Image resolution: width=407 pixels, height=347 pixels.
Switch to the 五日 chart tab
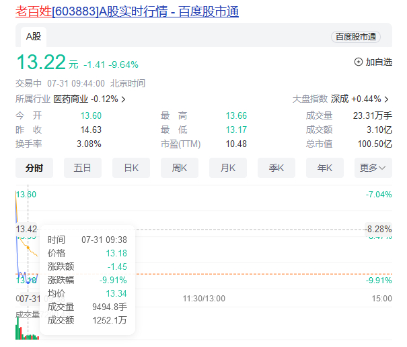(x=83, y=167)
